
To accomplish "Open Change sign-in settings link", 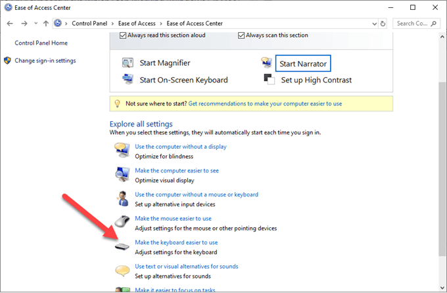I will click(x=45, y=61).
